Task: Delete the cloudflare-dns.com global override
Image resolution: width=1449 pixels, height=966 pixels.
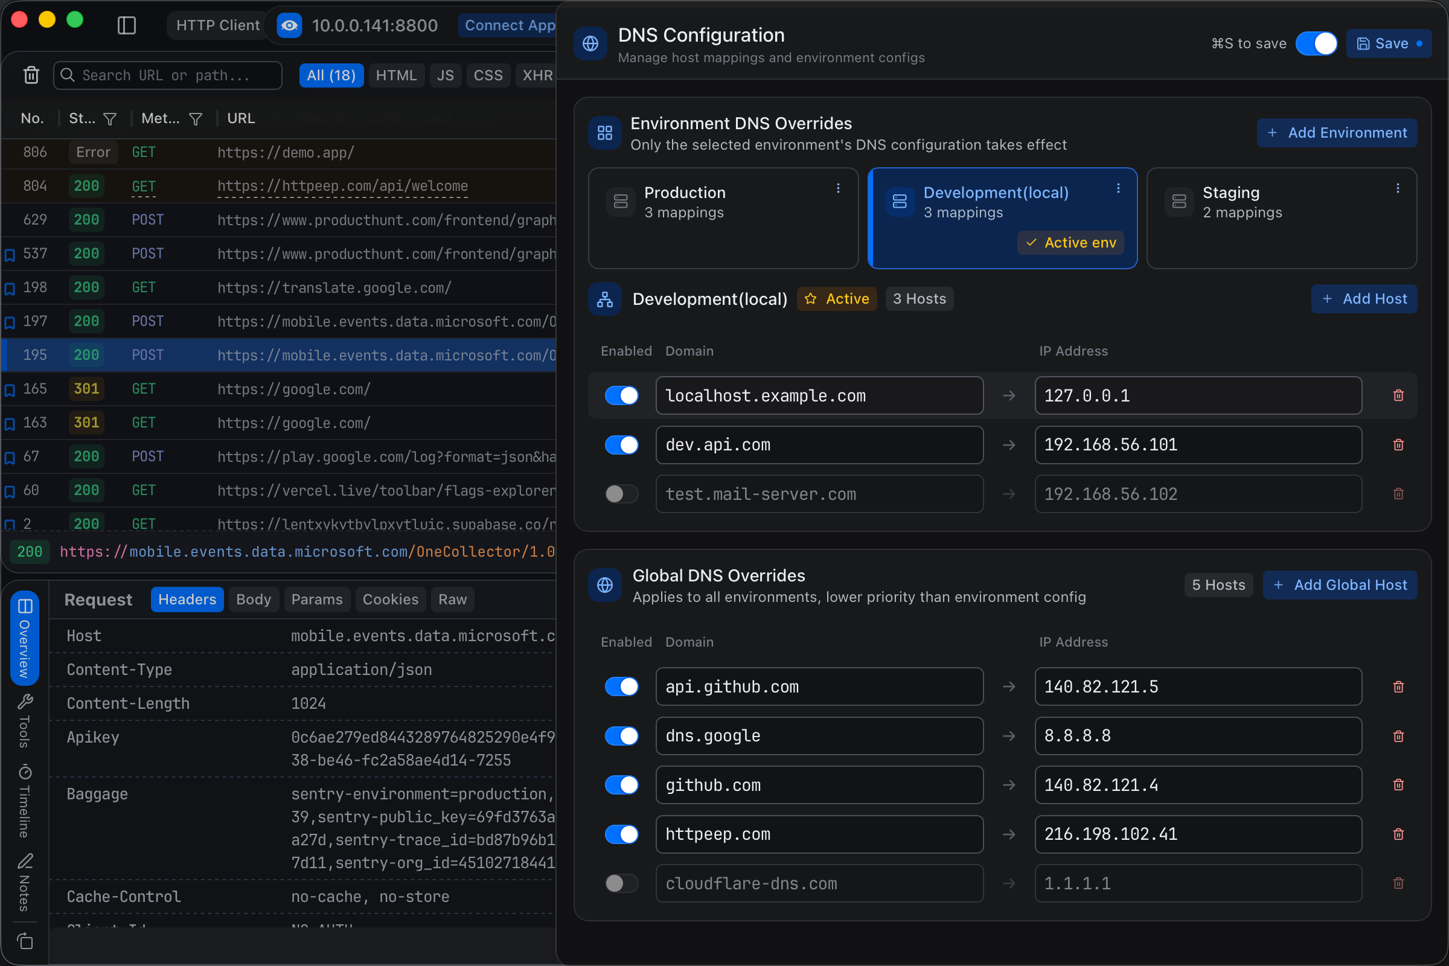Action: pyautogui.click(x=1398, y=883)
